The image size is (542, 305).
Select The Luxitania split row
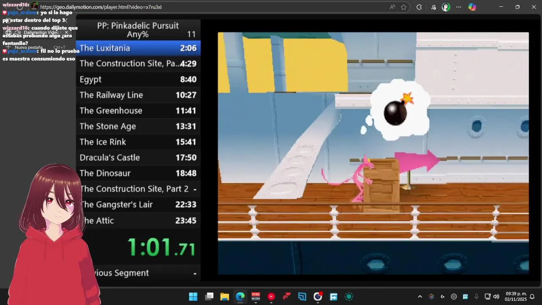pyautogui.click(x=138, y=48)
